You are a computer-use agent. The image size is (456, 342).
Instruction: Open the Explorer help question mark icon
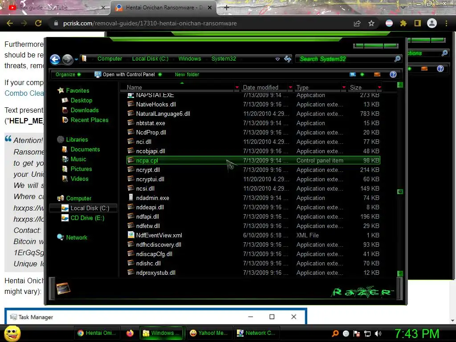tap(393, 74)
